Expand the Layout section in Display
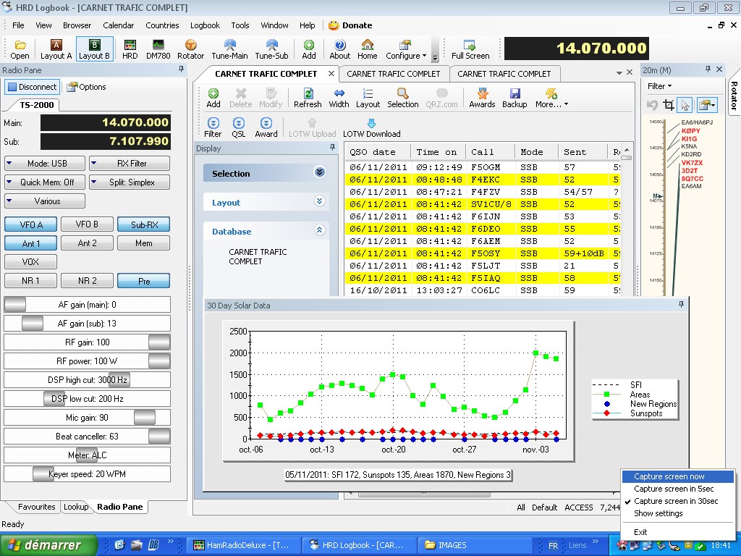 tap(319, 201)
